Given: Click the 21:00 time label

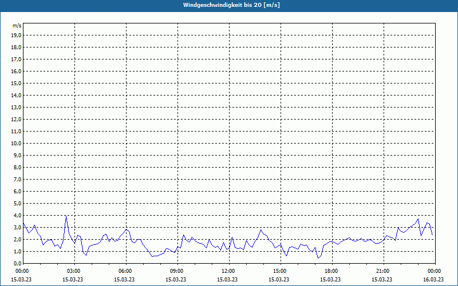Looking at the screenshot, I should (x=382, y=271).
